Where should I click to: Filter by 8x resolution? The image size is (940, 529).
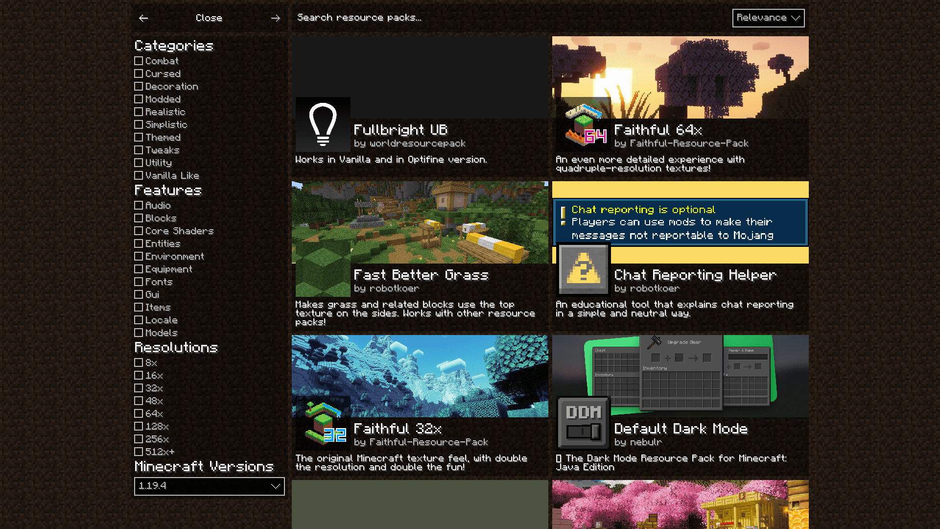click(139, 362)
